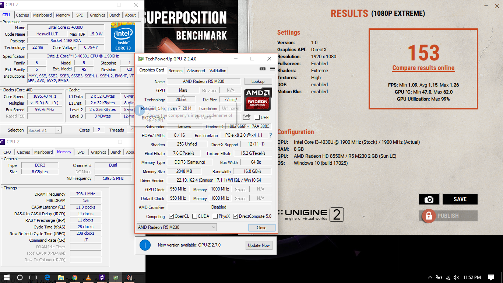Switch to CPU-Z via its taskbar icon
This screenshot has height=283, width=503.
tap(102, 277)
